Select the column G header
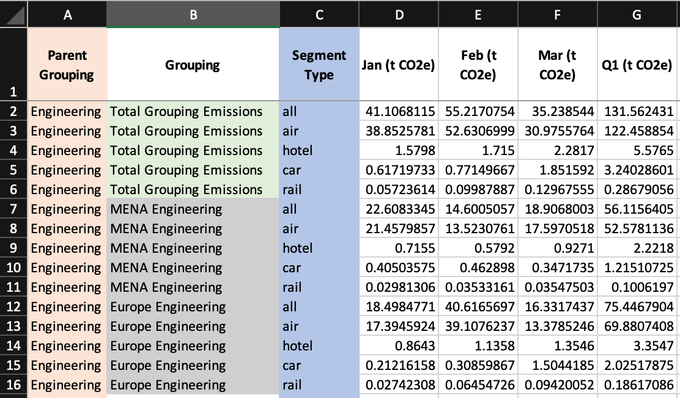This screenshot has height=398, width=680. pyautogui.click(x=638, y=15)
